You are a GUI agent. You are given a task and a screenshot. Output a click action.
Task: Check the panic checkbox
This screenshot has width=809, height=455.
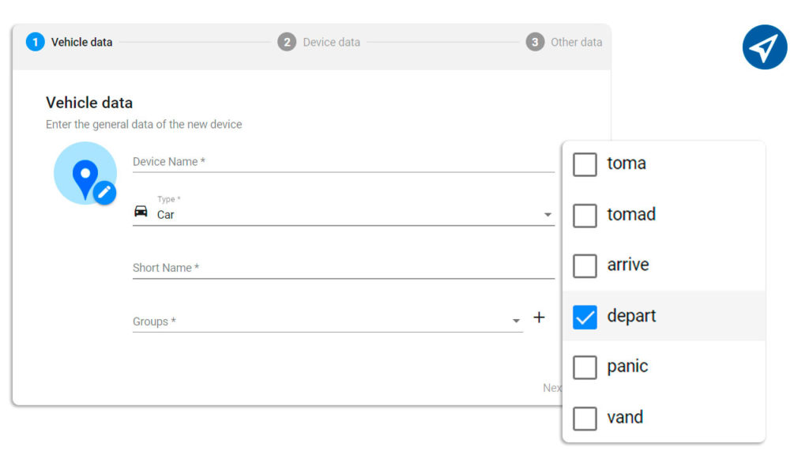click(x=585, y=367)
